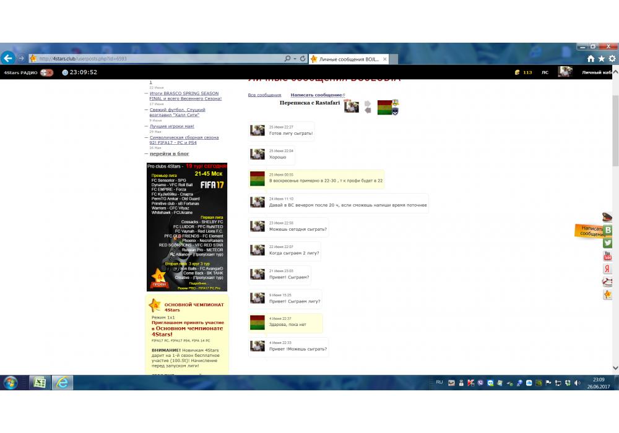
Task: Toggle the 4Stars Radio play button
Action: (x=47, y=72)
